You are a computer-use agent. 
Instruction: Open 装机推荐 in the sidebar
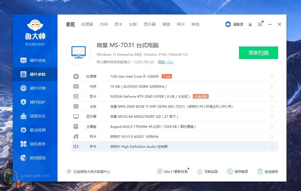(35, 144)
